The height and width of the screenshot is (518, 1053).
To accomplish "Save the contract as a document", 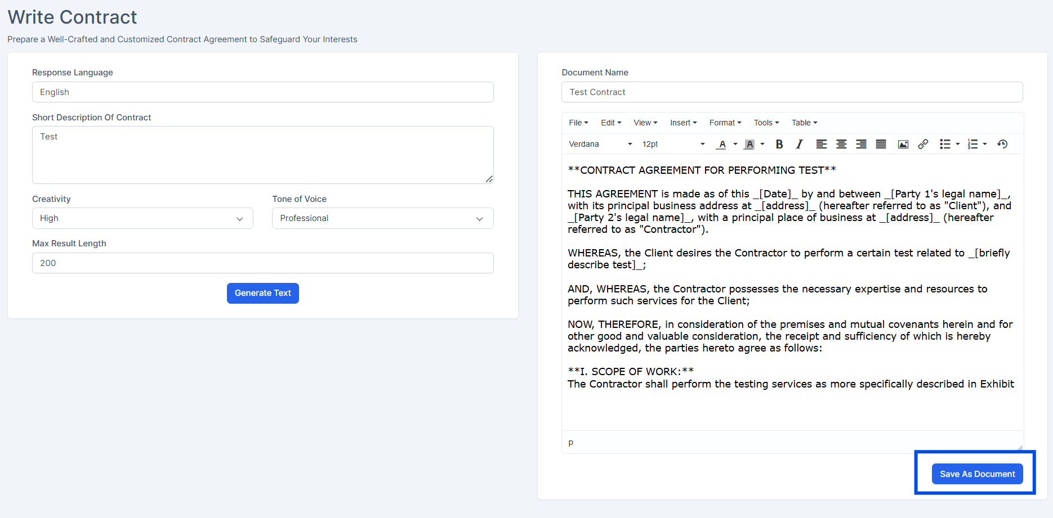I will tap(977, 474).
